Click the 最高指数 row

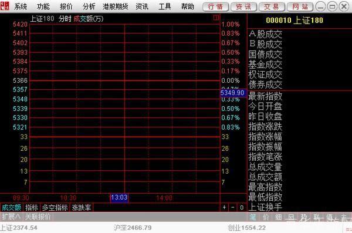pyautogui.click(x=265, y=187)
